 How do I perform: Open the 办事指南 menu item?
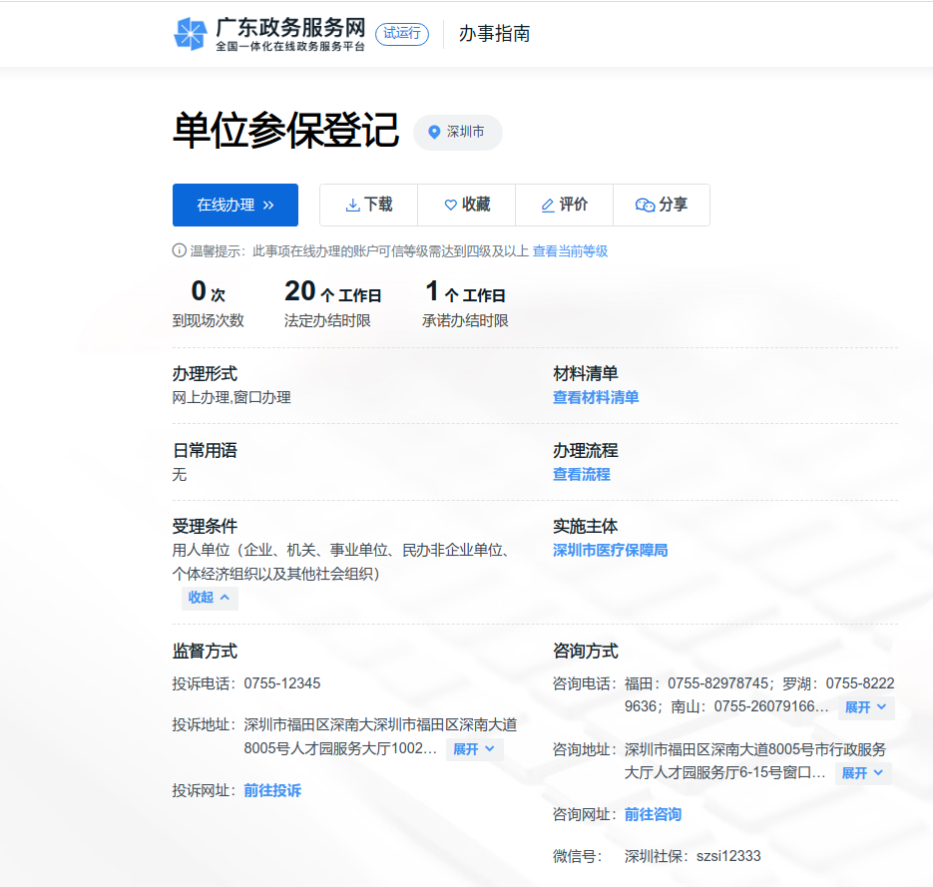pos(494,33)
